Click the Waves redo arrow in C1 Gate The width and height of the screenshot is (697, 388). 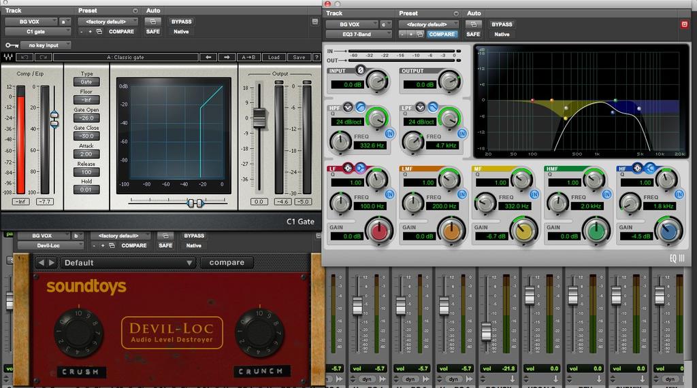[44, 57]
